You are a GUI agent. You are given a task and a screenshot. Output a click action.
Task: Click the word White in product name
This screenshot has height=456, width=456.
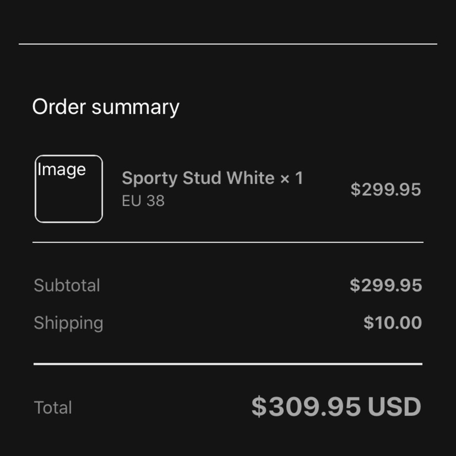pos(250,178)
